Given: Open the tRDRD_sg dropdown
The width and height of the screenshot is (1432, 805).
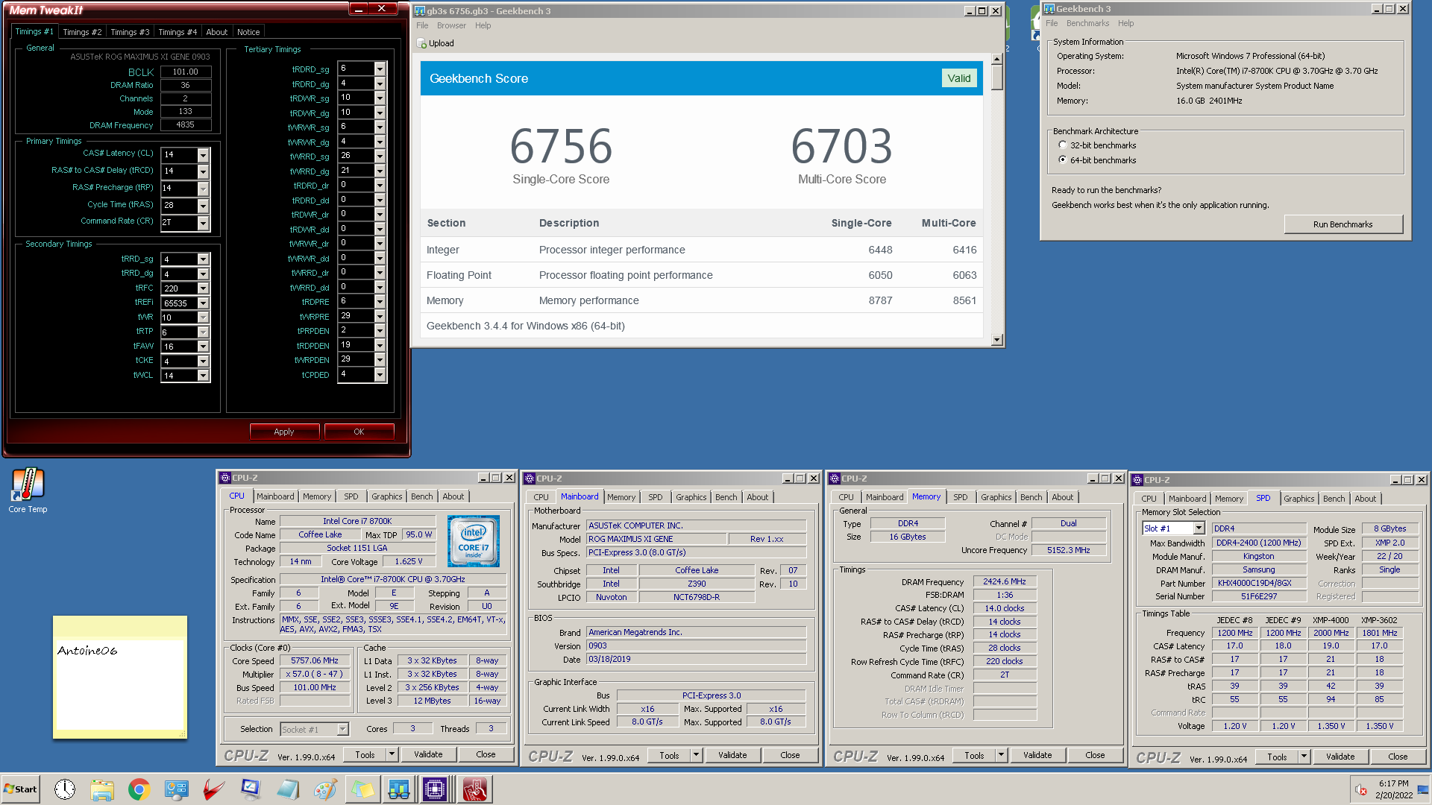Looking at the screenshot, I should pos(380,69).
